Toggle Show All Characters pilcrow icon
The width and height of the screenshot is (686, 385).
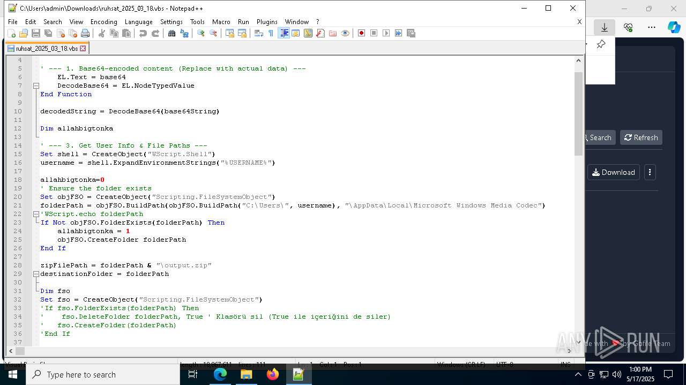click(x=271, y=33)
